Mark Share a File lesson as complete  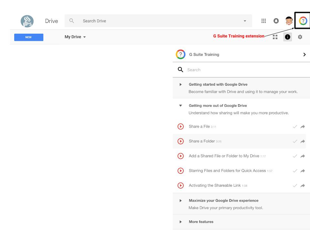pyautogui.click(x=294, y=127)
